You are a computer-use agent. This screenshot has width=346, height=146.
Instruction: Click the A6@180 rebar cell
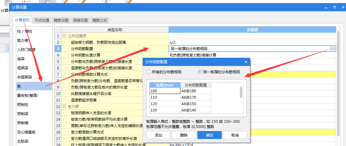(x=196, y=91)
